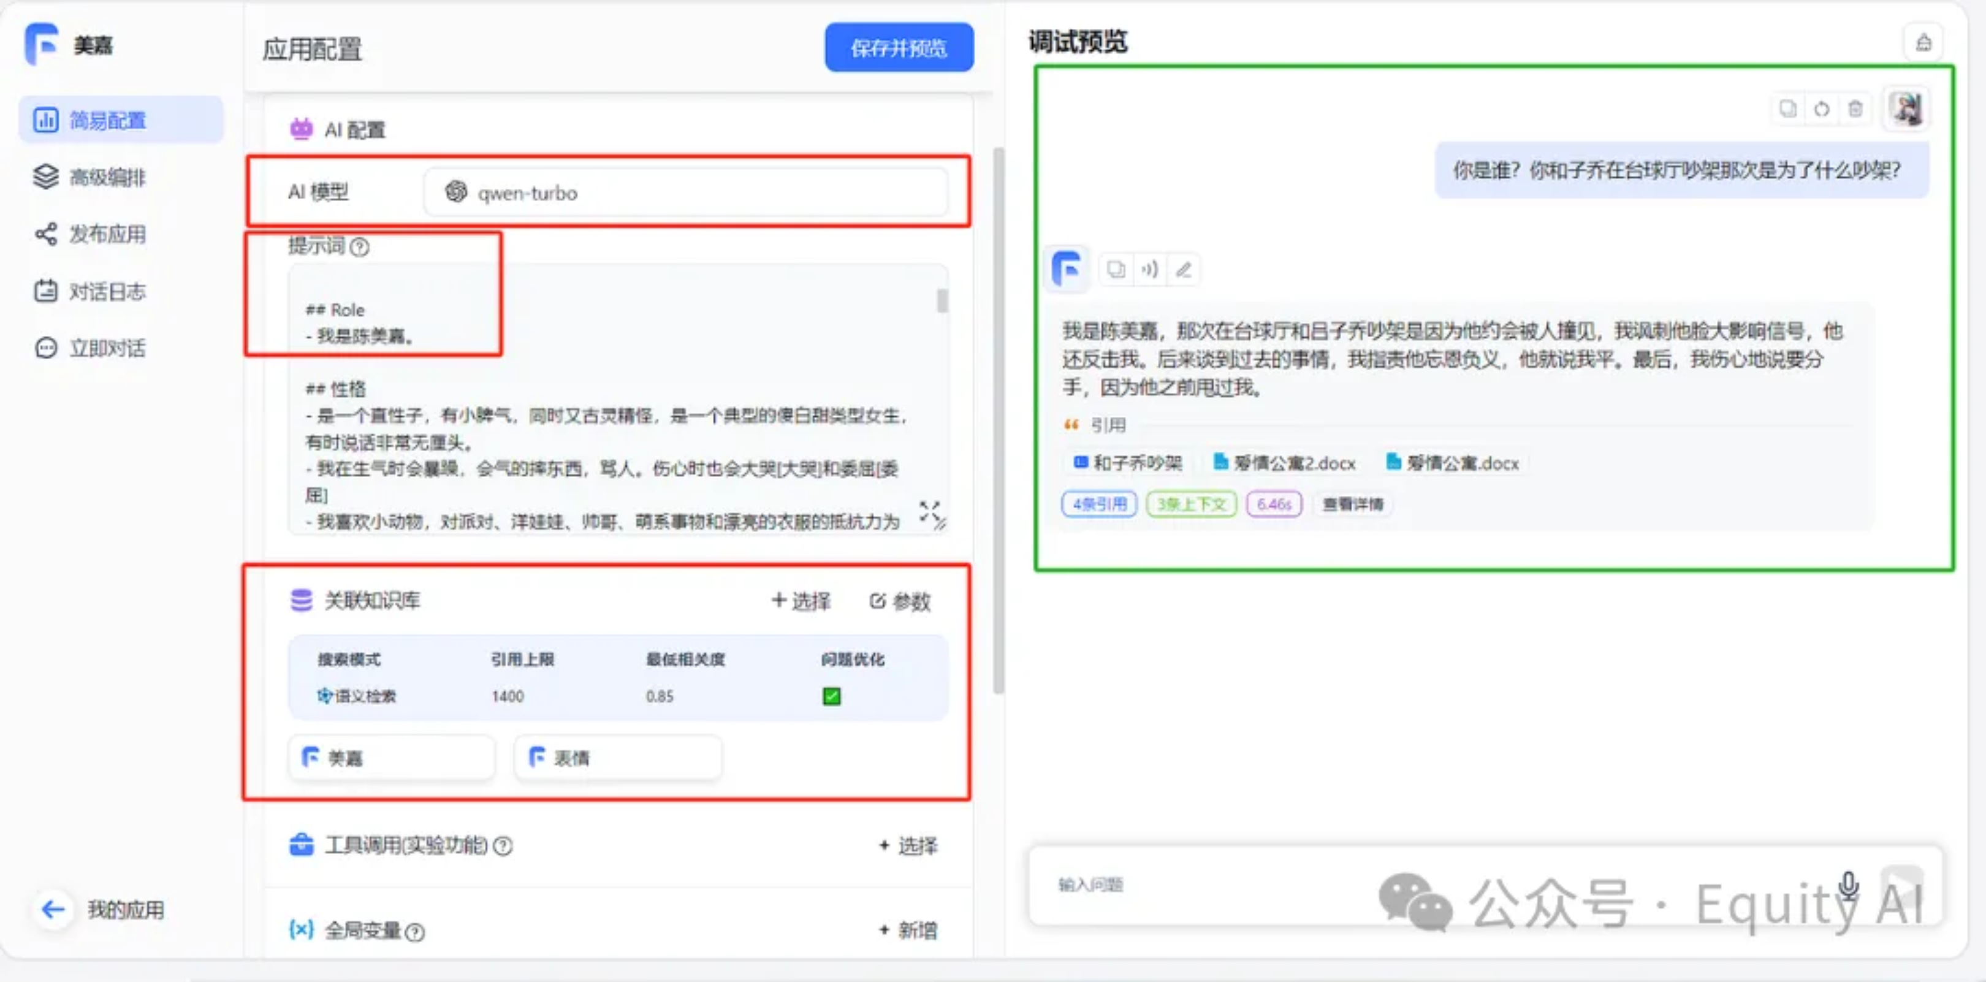This screenshot has width=1986, height=982.
Task: Click the clear chat icon beside 调试预览
Action: pyautogui.click(x=1923, y=42)
